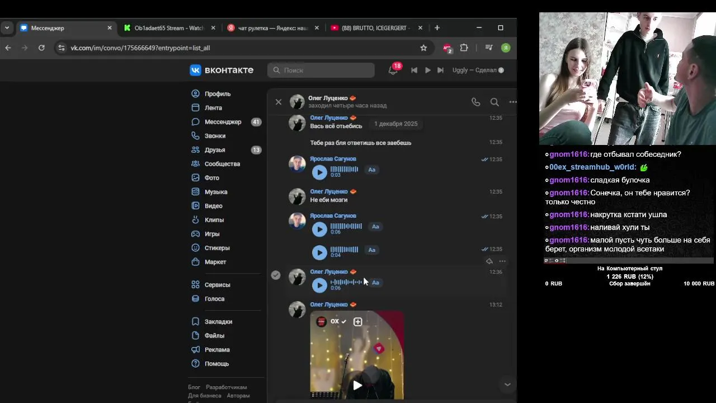Toggle selection checkmark of Олег's voice message
The height and width of the screenshot is (403, 716).
click(276, 275)
